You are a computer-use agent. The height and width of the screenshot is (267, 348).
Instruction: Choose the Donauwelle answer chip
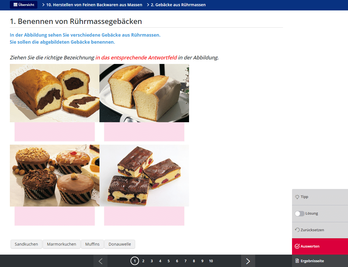[120, 244]
